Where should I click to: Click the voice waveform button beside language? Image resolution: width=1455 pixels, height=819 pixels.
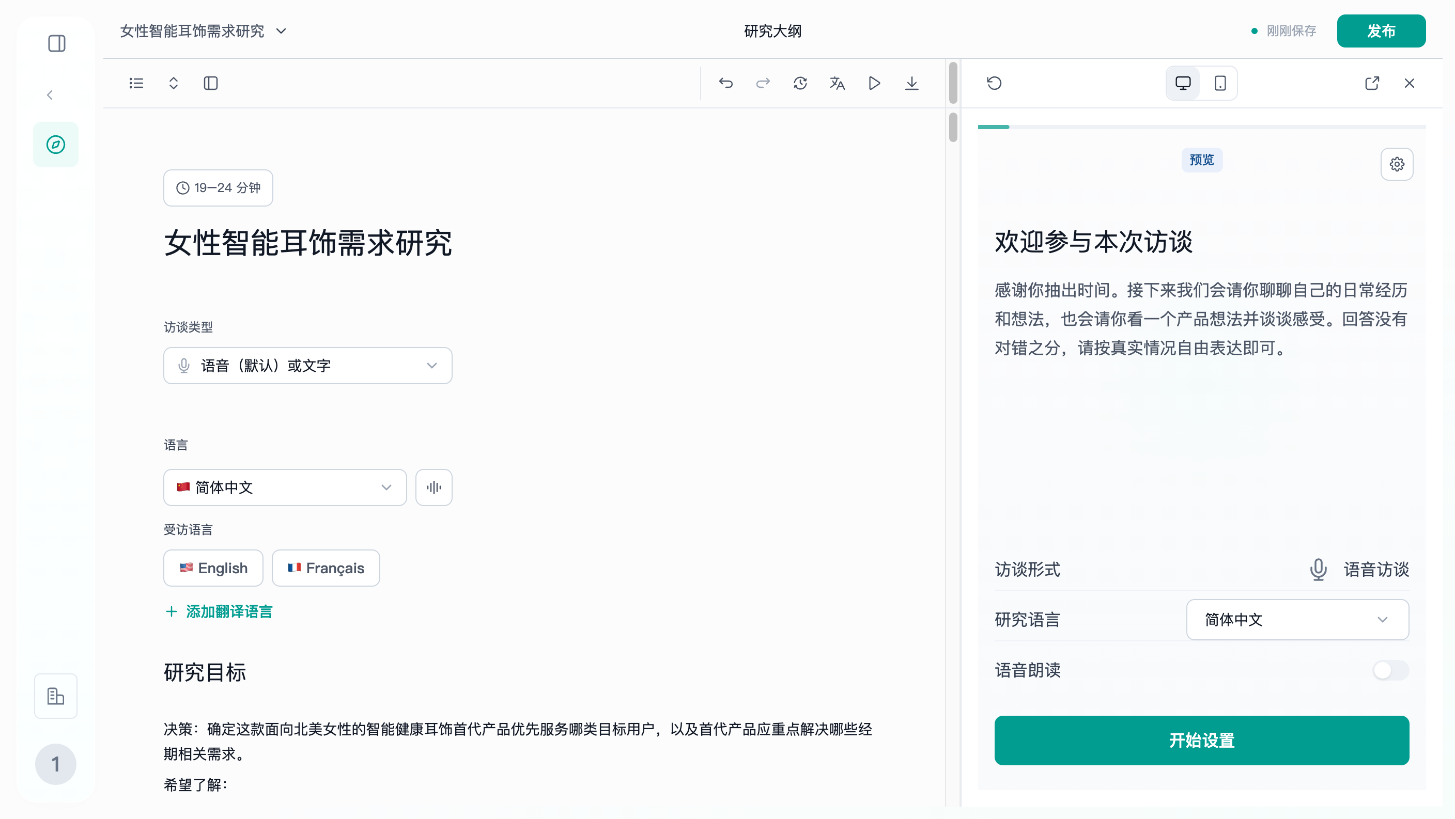point(434,487)
